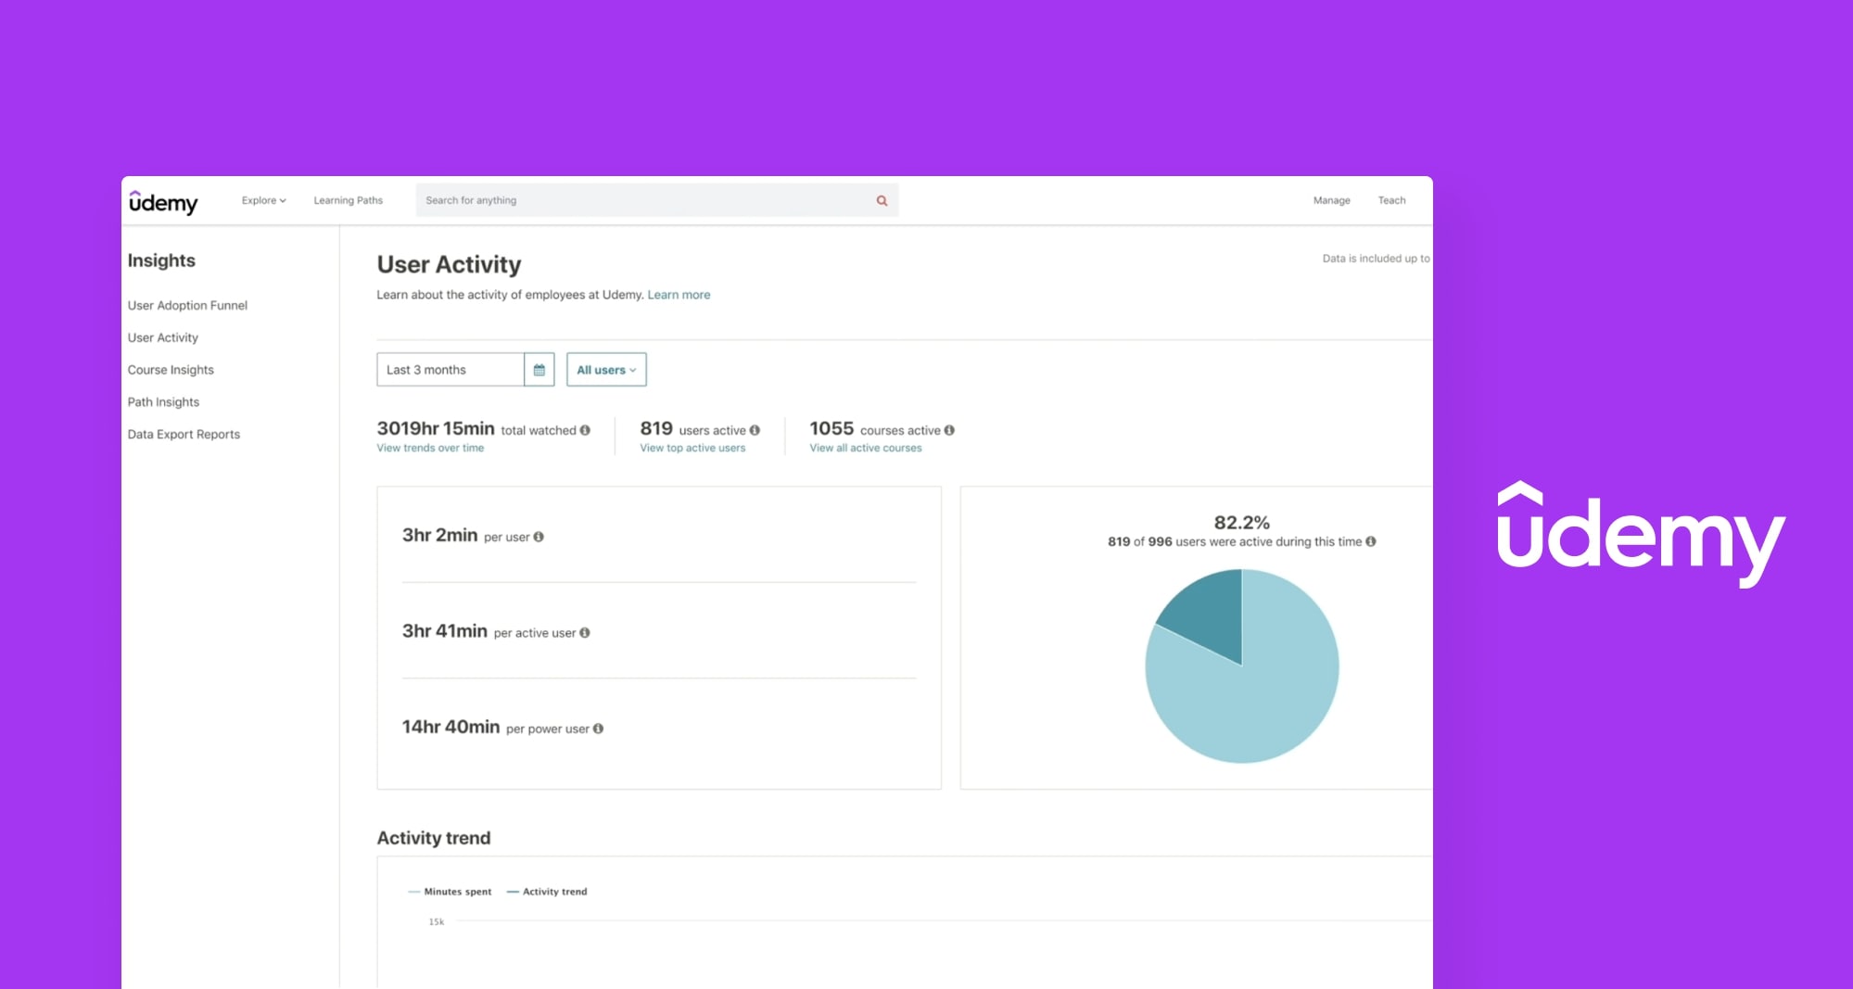This screenshot has height=989, width=1853.
Task: Open the calendar date picker icon
Action: (539, 370)
